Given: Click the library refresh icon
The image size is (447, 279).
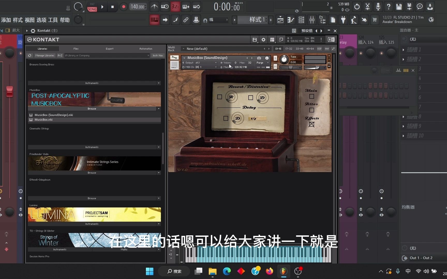Looking at the screenshot, I should click(30, 55).
